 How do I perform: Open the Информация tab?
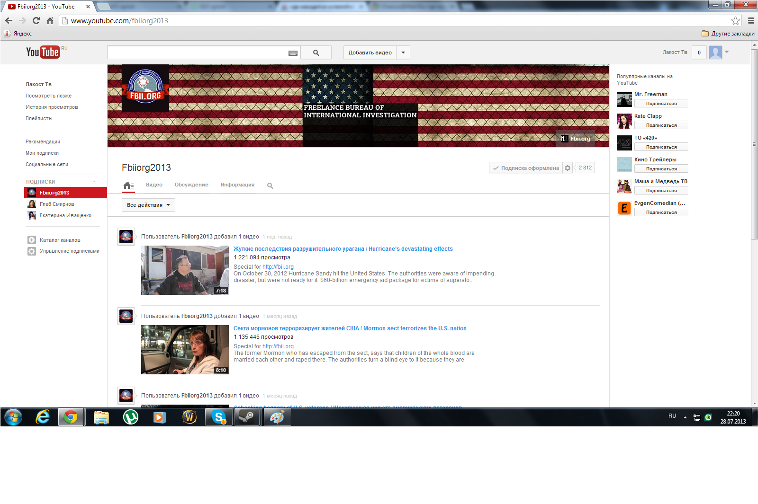coord(237,185)
